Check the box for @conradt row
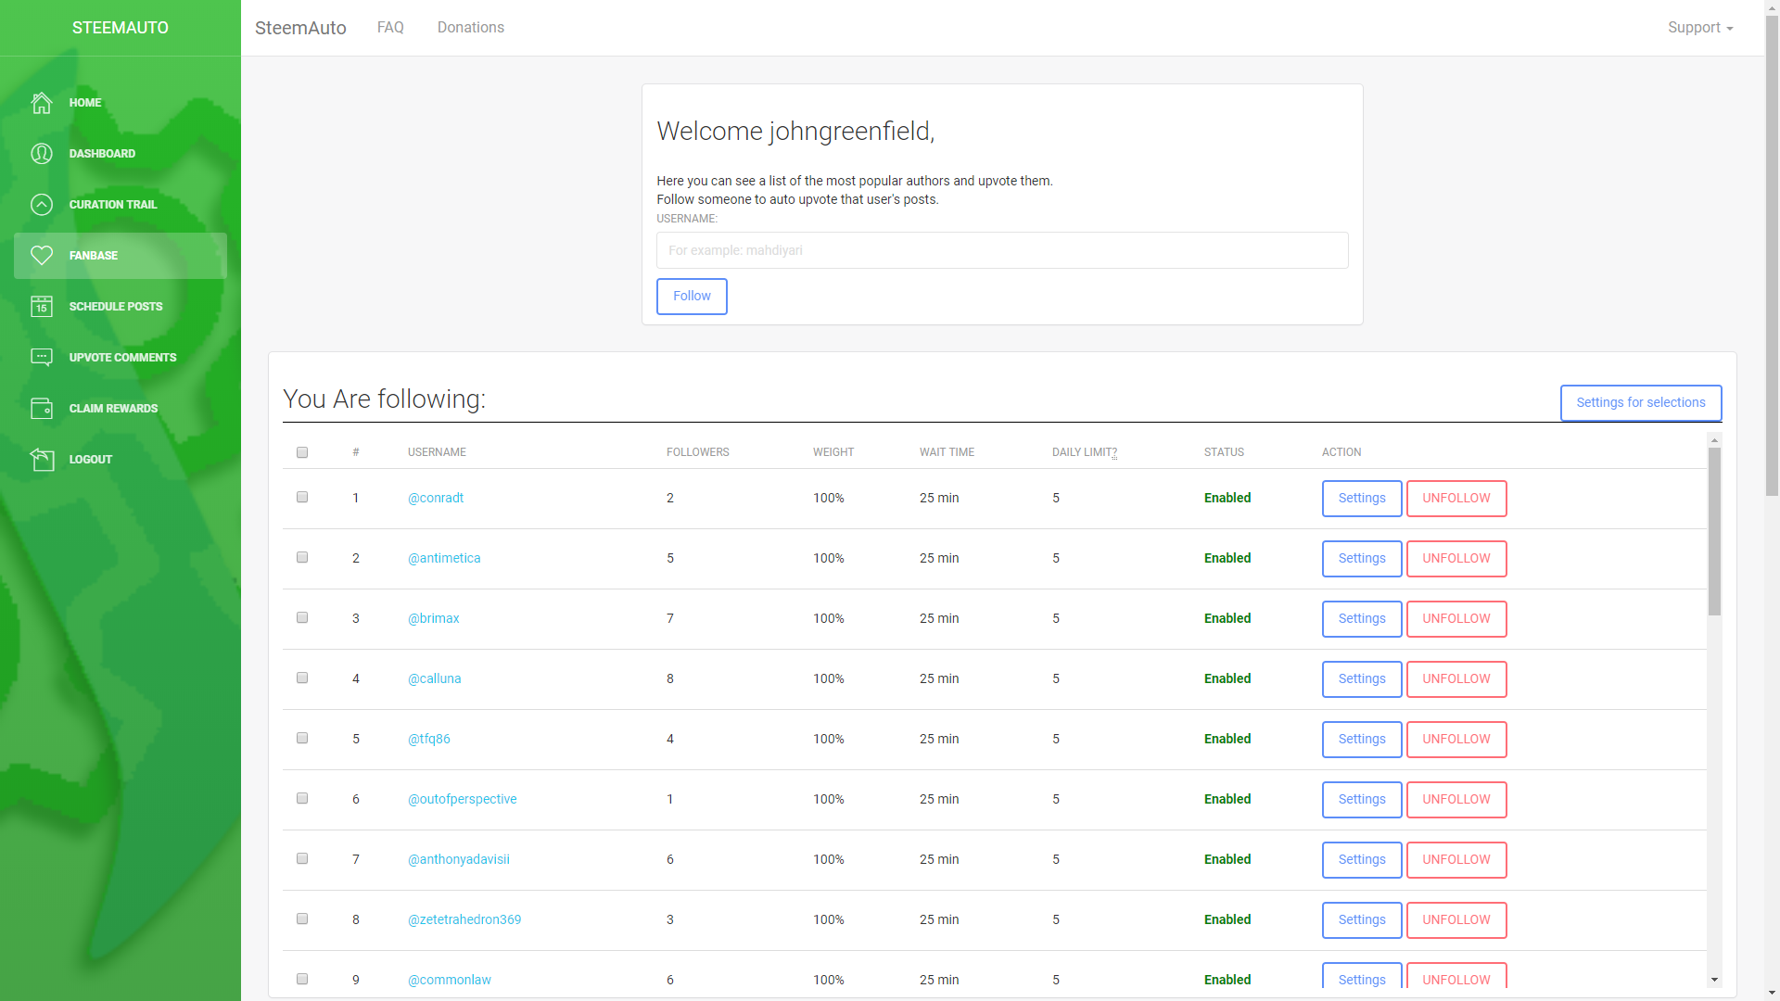Screen dimensions: 1780x1001 pos(302,497)
